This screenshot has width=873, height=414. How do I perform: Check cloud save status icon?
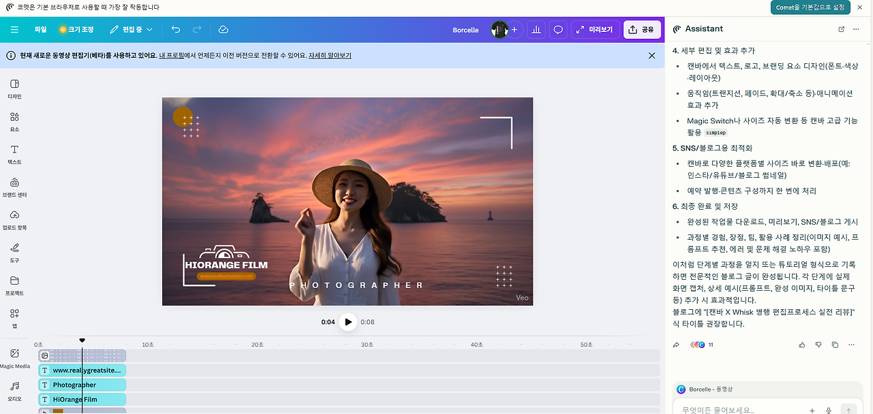coord(223,30)
